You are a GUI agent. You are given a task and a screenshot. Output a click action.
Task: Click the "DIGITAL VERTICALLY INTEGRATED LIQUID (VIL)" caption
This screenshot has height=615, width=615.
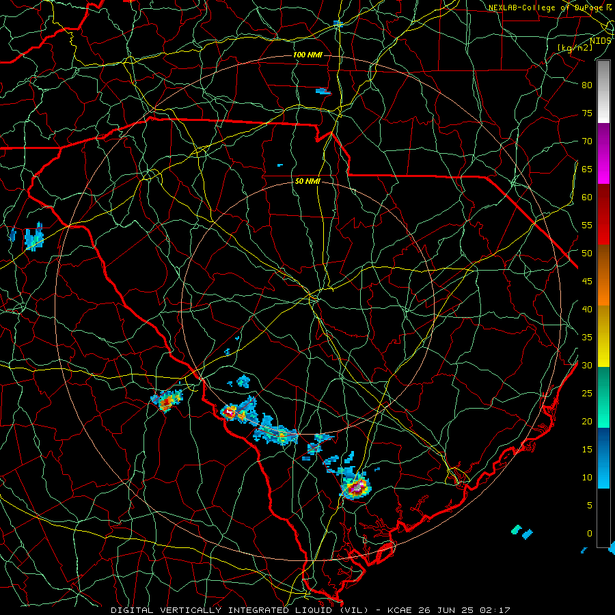coord(240,610)
